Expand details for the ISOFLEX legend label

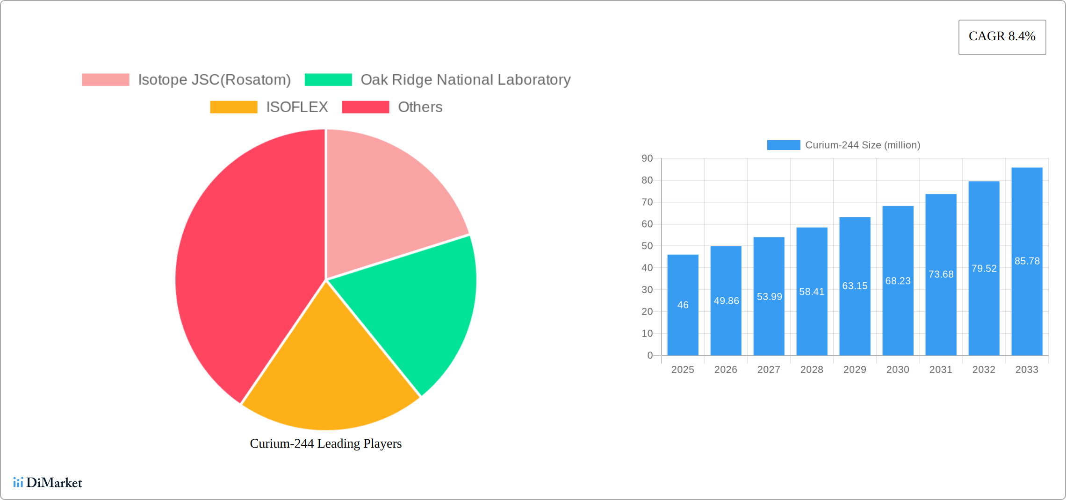[297, 107]
